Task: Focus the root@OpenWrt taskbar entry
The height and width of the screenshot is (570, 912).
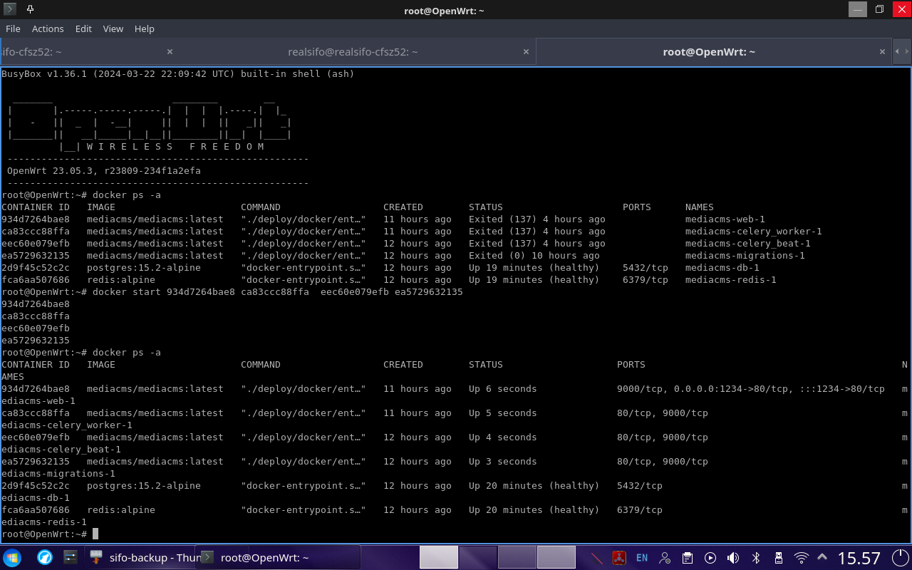Action: pos(279,557)
